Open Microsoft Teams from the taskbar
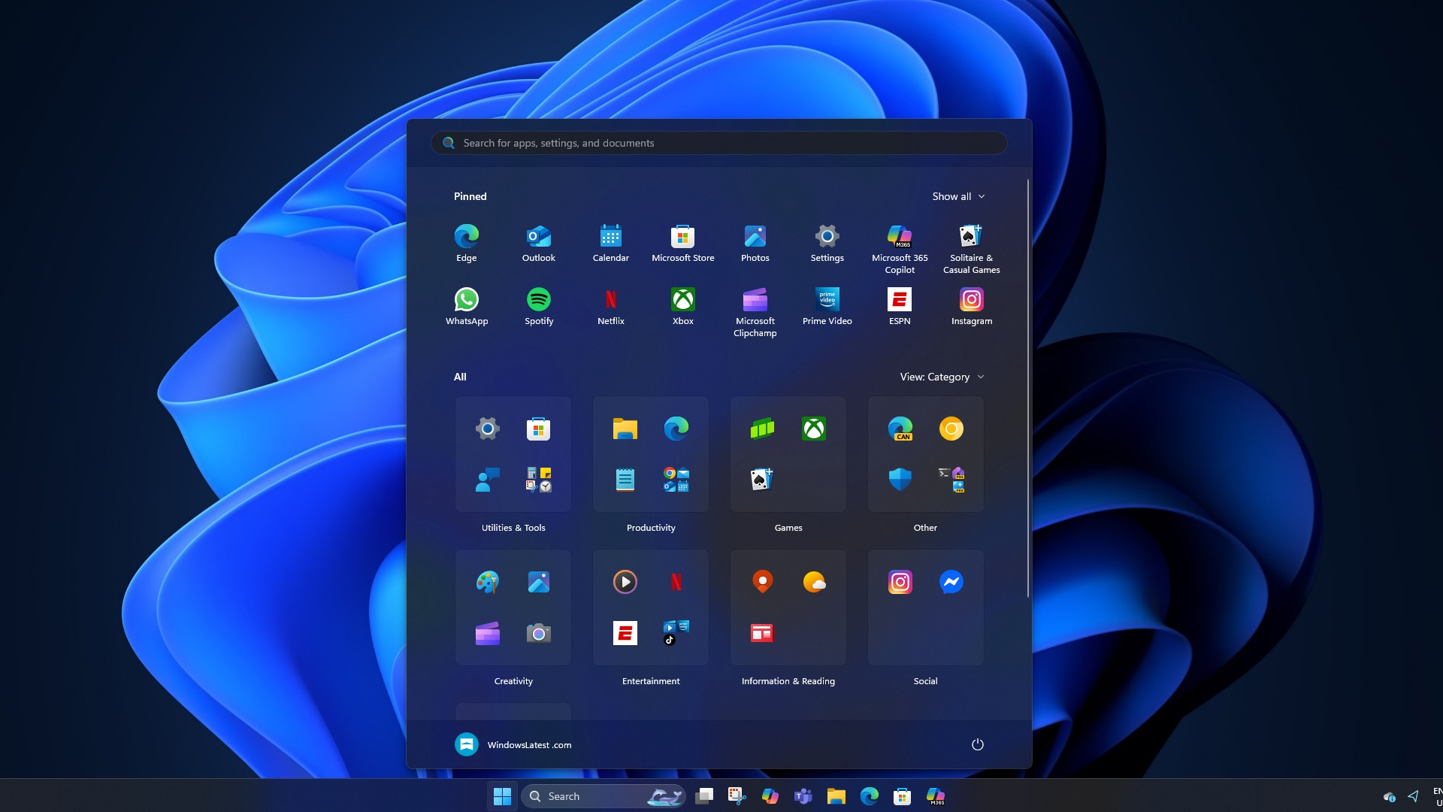This screenshot has width=1443, height=812. [803, 796]
